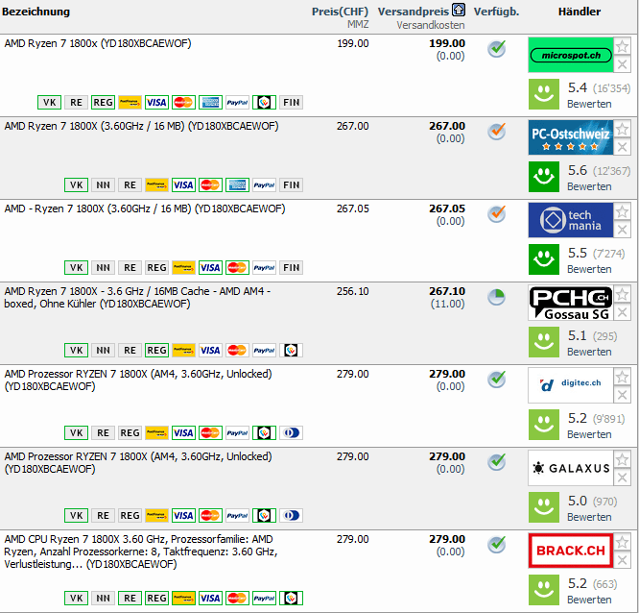The image size is (639, 613).
Task: Click shipping price 267.05 in tech mania row
Action: [447, 208]
